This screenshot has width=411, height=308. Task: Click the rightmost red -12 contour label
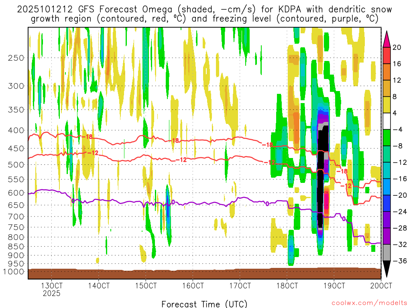[x=346, y=186]
